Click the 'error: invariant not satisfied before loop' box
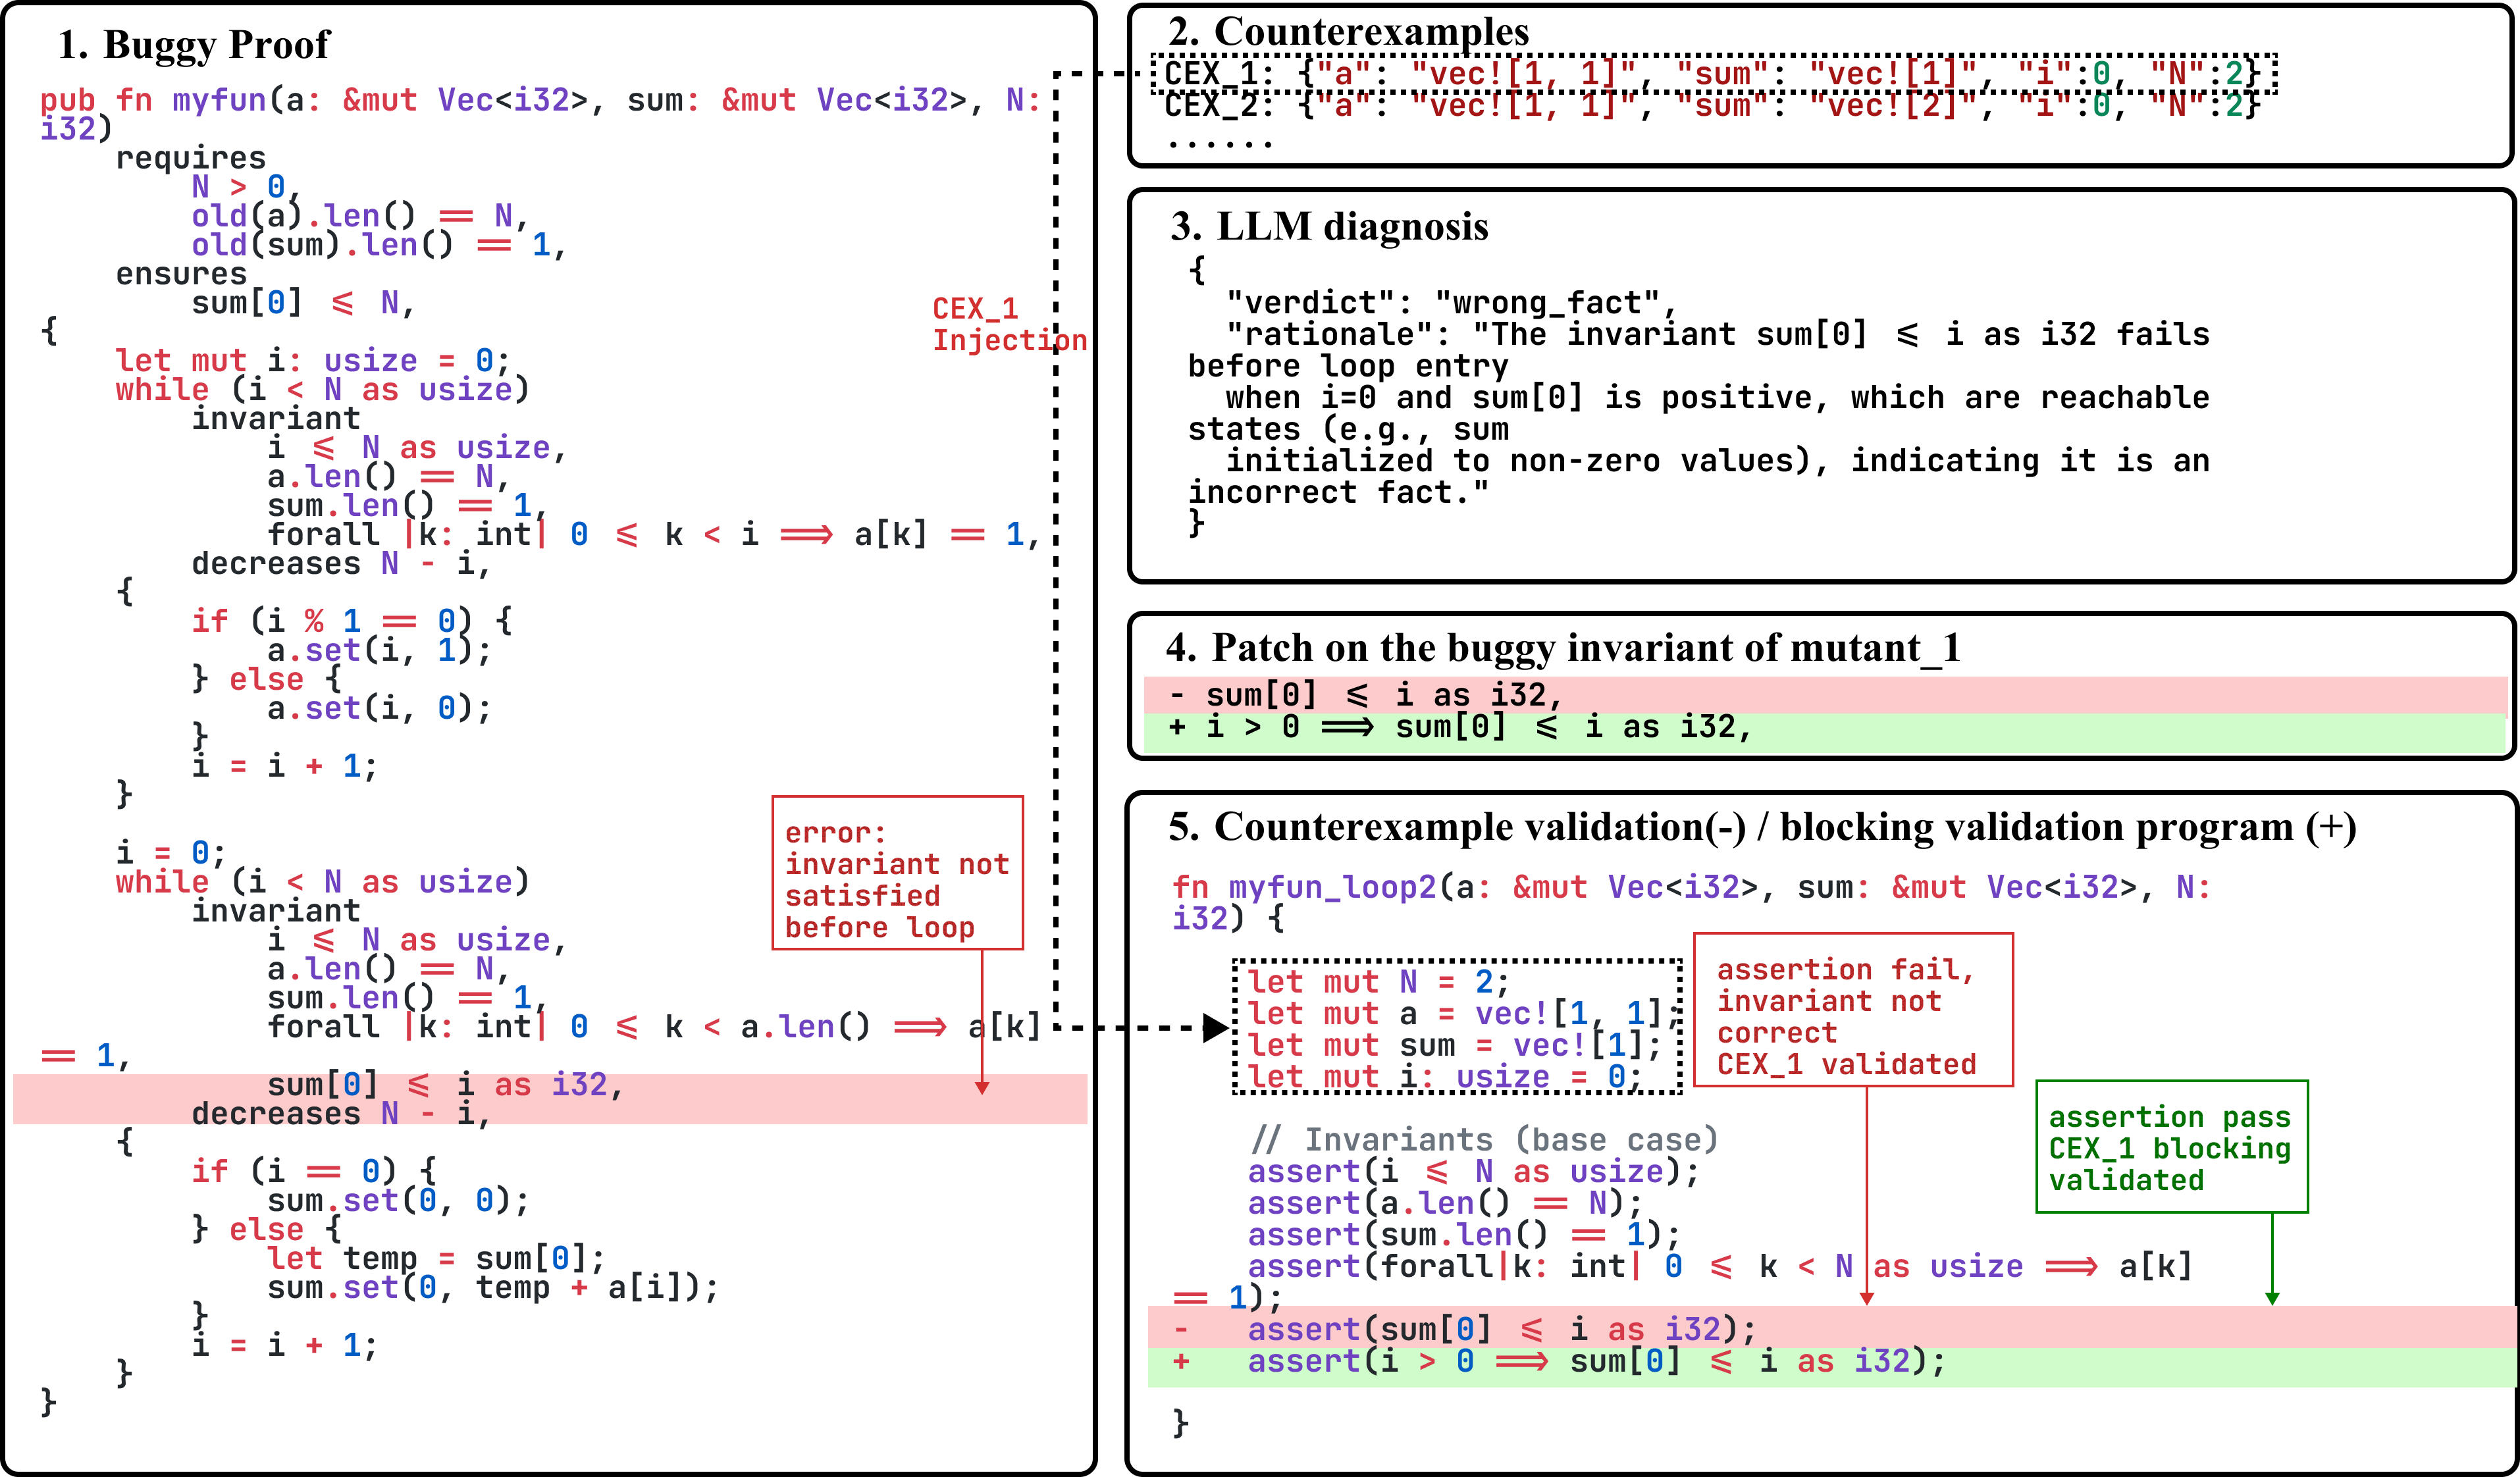This screenshot has height=1477, width=2520. [898, 873]
